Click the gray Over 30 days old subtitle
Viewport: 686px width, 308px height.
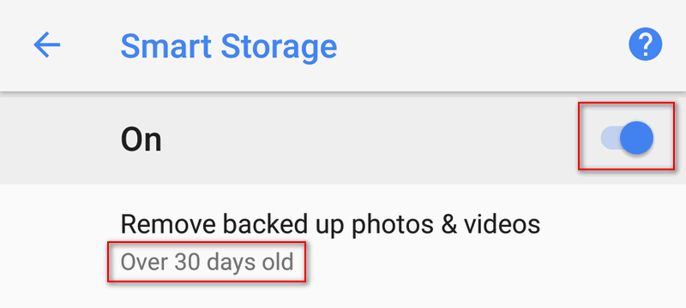tap(207, 263)
